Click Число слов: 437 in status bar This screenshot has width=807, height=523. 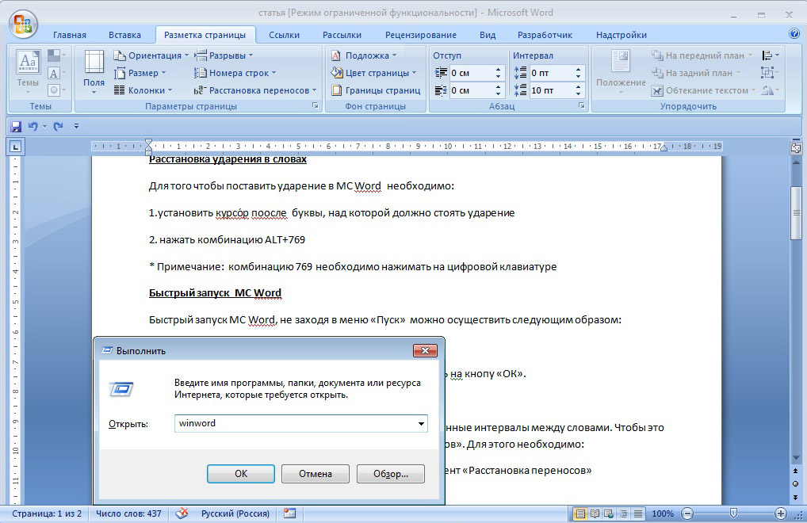128,513
